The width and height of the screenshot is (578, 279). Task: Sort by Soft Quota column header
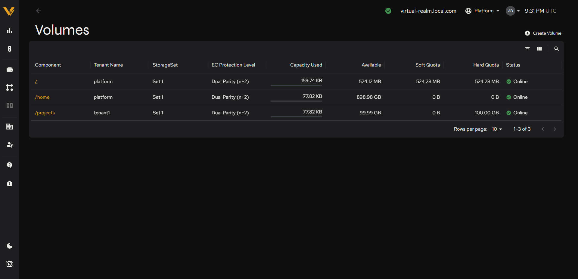428,65
